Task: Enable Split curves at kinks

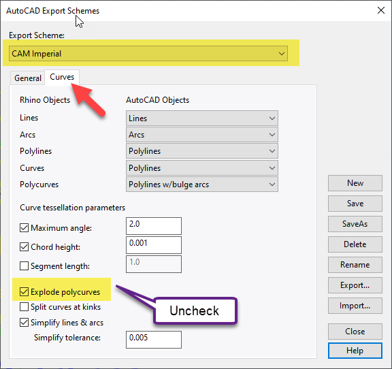Action: 24,307
